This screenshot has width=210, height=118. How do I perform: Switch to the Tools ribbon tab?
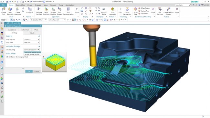pos(61,5)
